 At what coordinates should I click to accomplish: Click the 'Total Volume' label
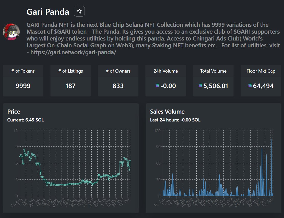[x=213, y=71]
